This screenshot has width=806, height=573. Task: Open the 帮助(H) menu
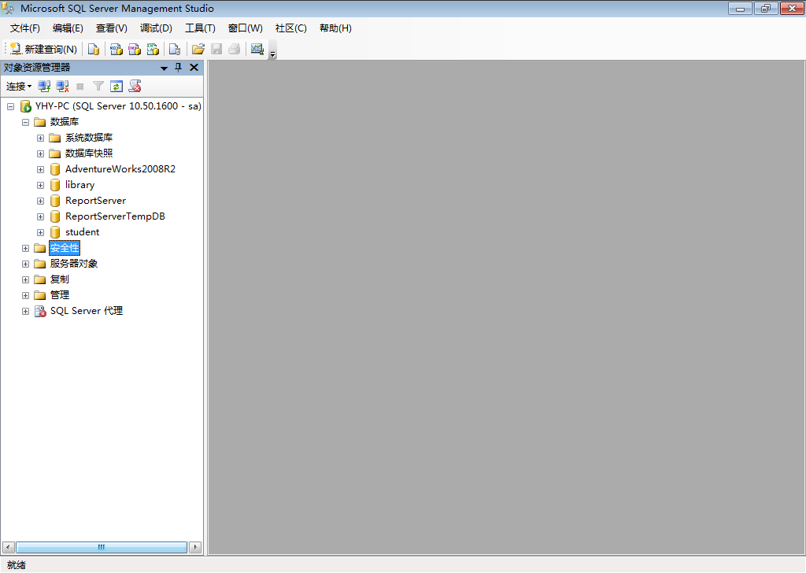point(335,28)
